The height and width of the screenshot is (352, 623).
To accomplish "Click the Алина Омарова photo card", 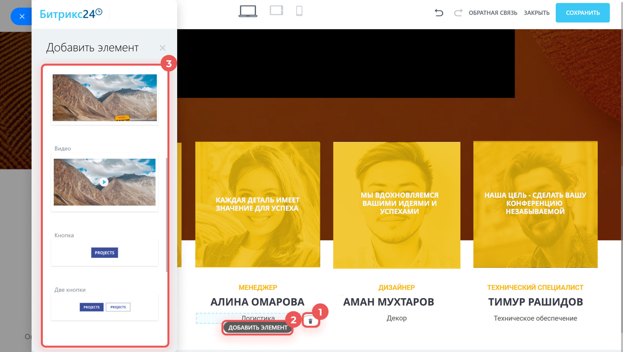I will tap(258, 204).
